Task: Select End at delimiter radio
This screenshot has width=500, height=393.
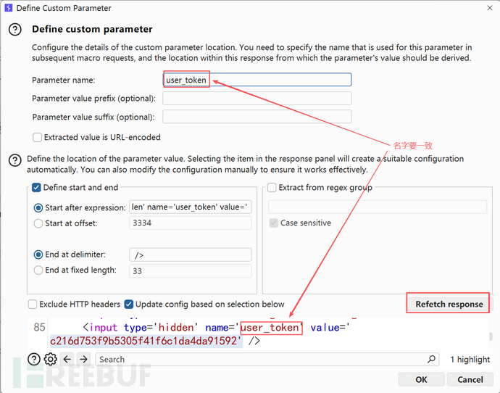Action: [x=38, y=255]
